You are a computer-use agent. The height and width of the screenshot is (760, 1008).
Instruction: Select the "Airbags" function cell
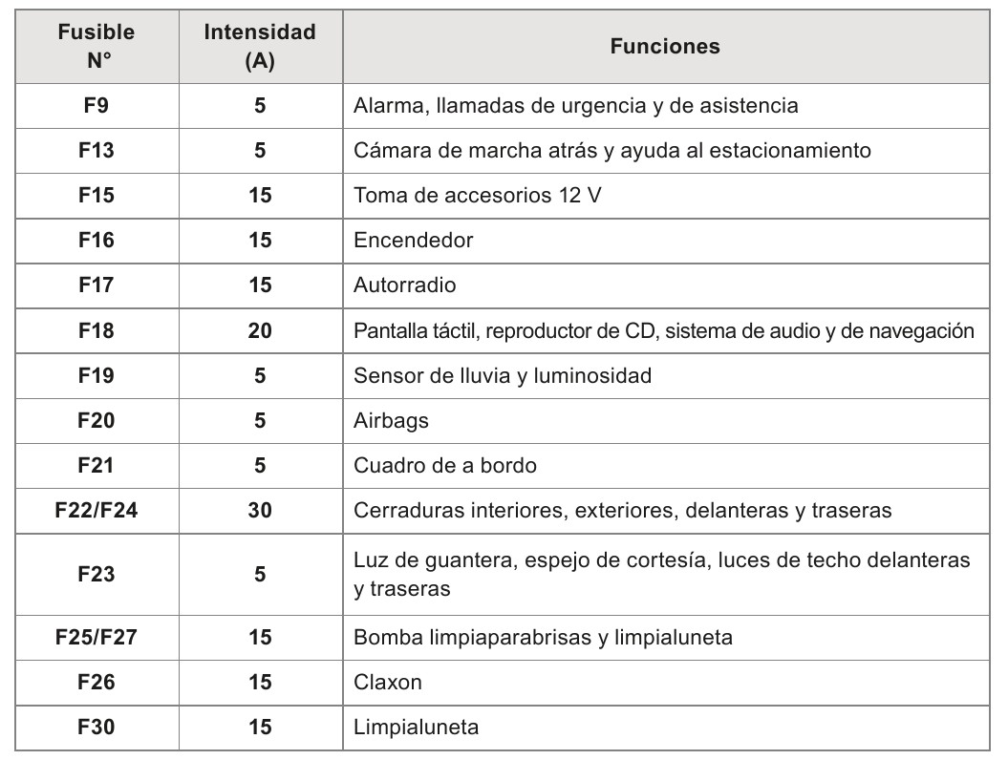(x=392, y=420)
